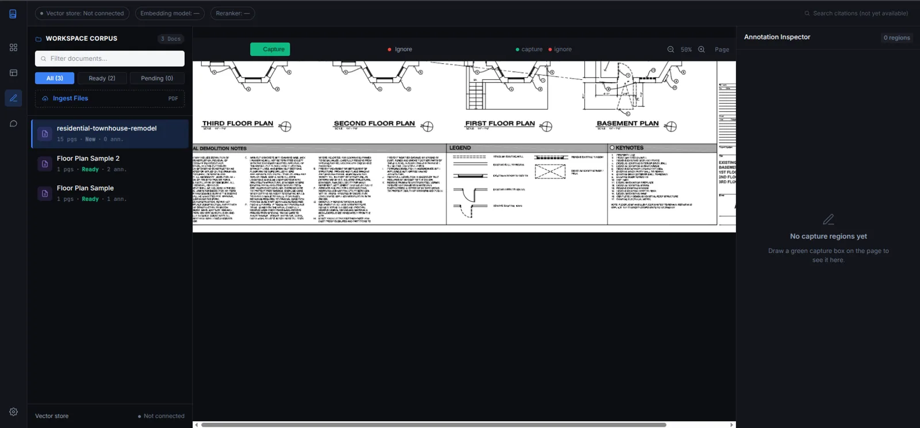The image size is (920, 428).
Task: Click the Workspace Corpus folder icon
Action: pos(39,39)
